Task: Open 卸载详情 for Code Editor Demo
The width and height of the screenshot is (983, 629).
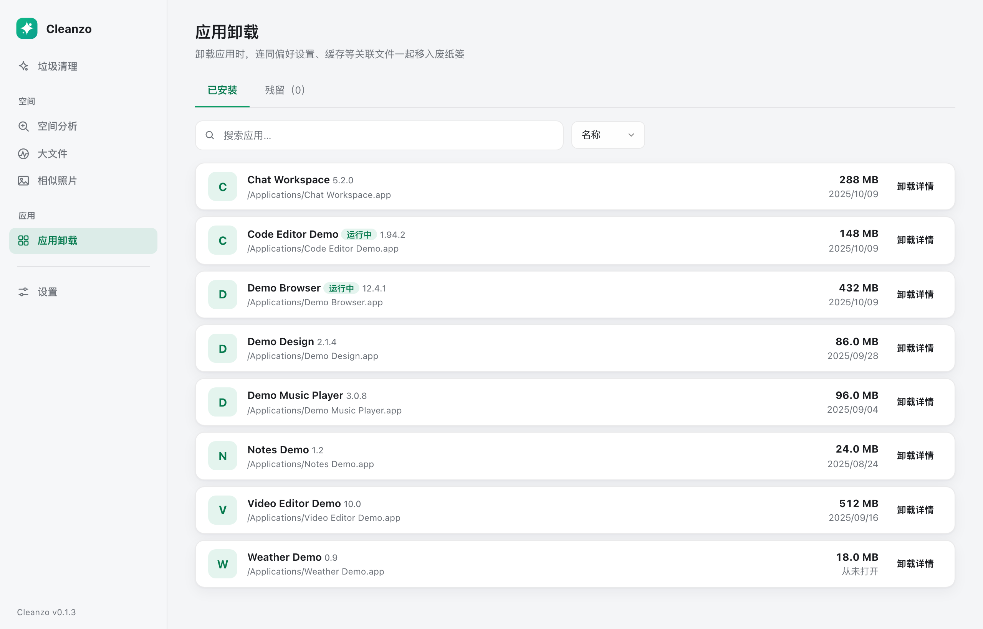Action: point(915,240)
